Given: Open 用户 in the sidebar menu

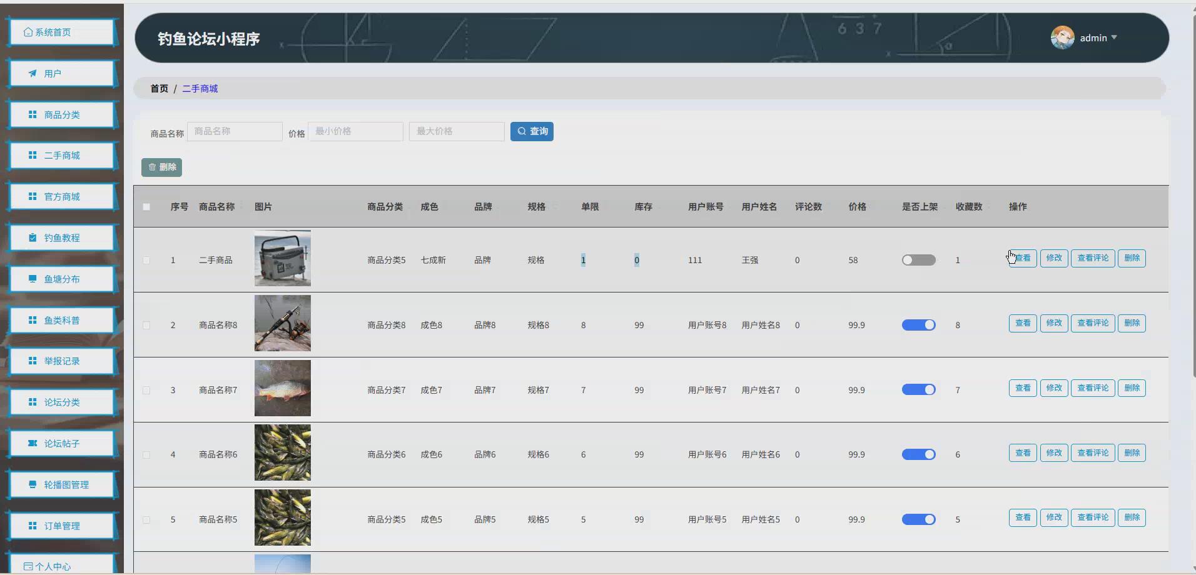Looking at the screenshot, I should (63, 73).
